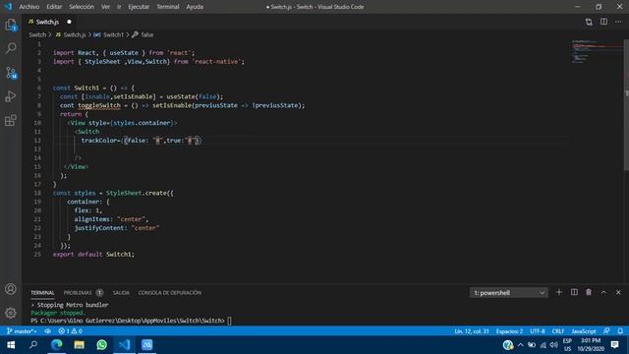Open the Archivo menu
This screenshot has height=354, width=629.
click(29, 7)
